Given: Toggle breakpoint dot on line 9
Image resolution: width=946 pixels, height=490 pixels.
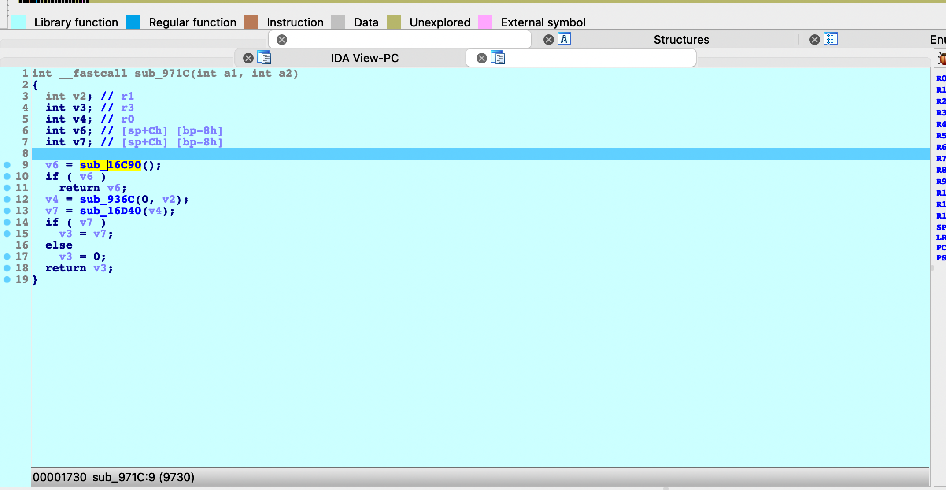Looking at the screenshot, I should 7,165.
